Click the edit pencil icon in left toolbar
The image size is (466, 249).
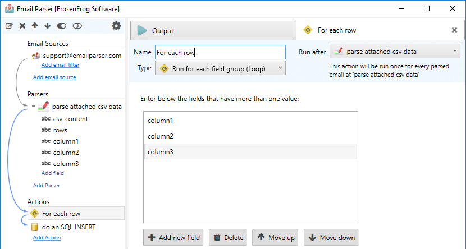click(9, 26)
